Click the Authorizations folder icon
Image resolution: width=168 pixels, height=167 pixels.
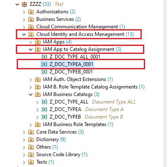[x=31, y=12]
